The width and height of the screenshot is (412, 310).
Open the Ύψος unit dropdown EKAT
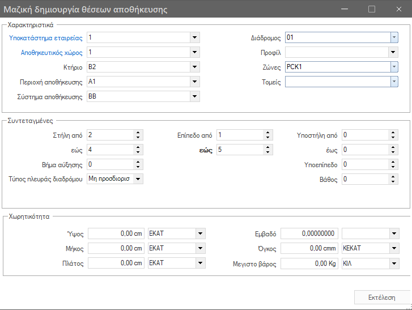(200, 233)
